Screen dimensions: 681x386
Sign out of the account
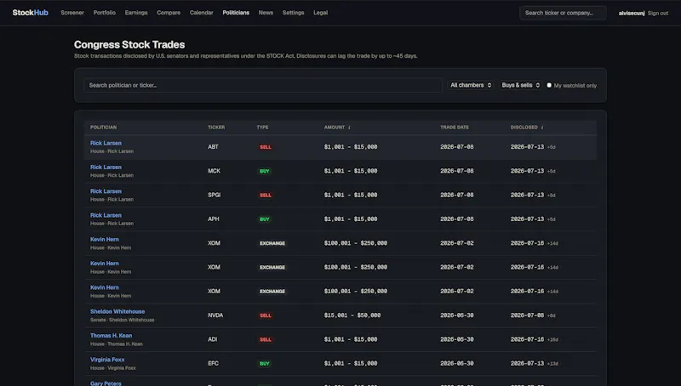(658, 13)
